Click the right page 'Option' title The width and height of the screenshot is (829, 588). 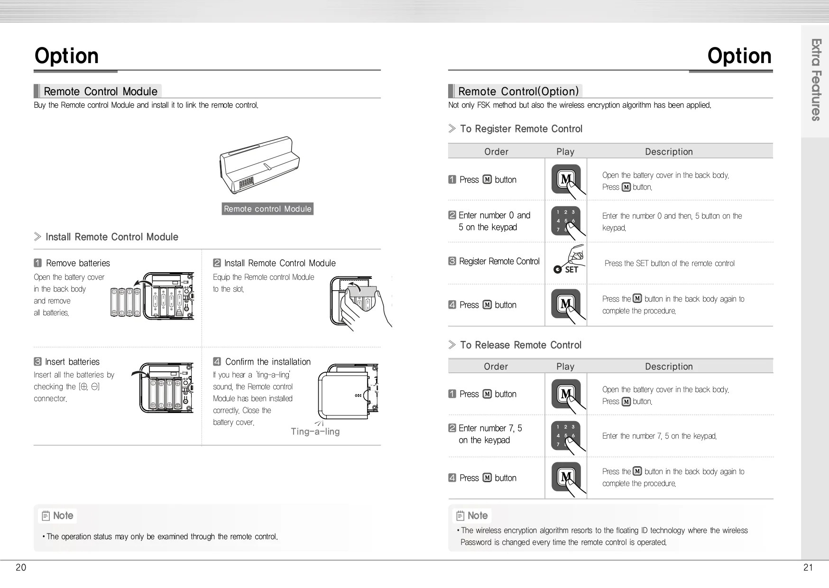click(739, 56)
